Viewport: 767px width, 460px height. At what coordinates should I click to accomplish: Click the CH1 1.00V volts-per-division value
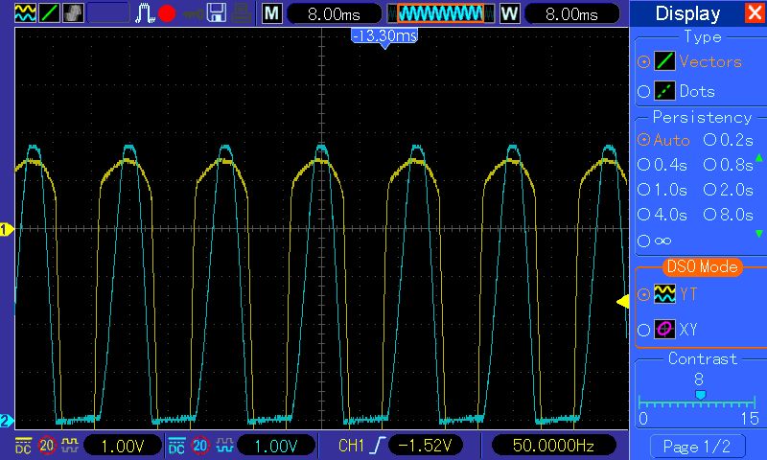coord(123,446)
